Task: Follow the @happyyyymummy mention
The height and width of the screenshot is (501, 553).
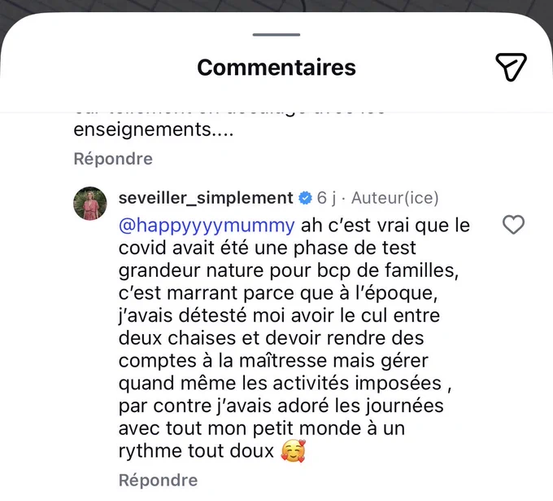Action: (x=207, y=226)
